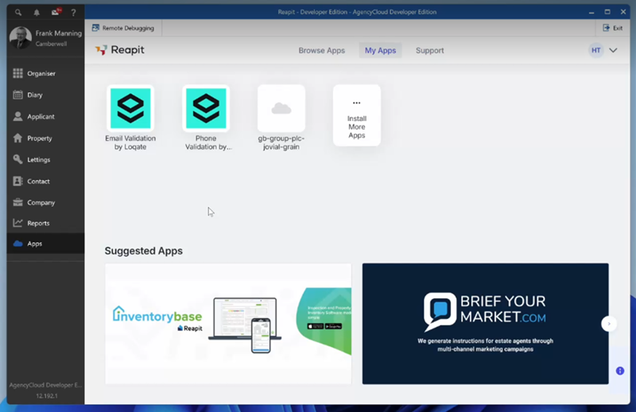Click the Applicant person icon
The height and width of the screenshot is (412, 636).
point(17,116)
